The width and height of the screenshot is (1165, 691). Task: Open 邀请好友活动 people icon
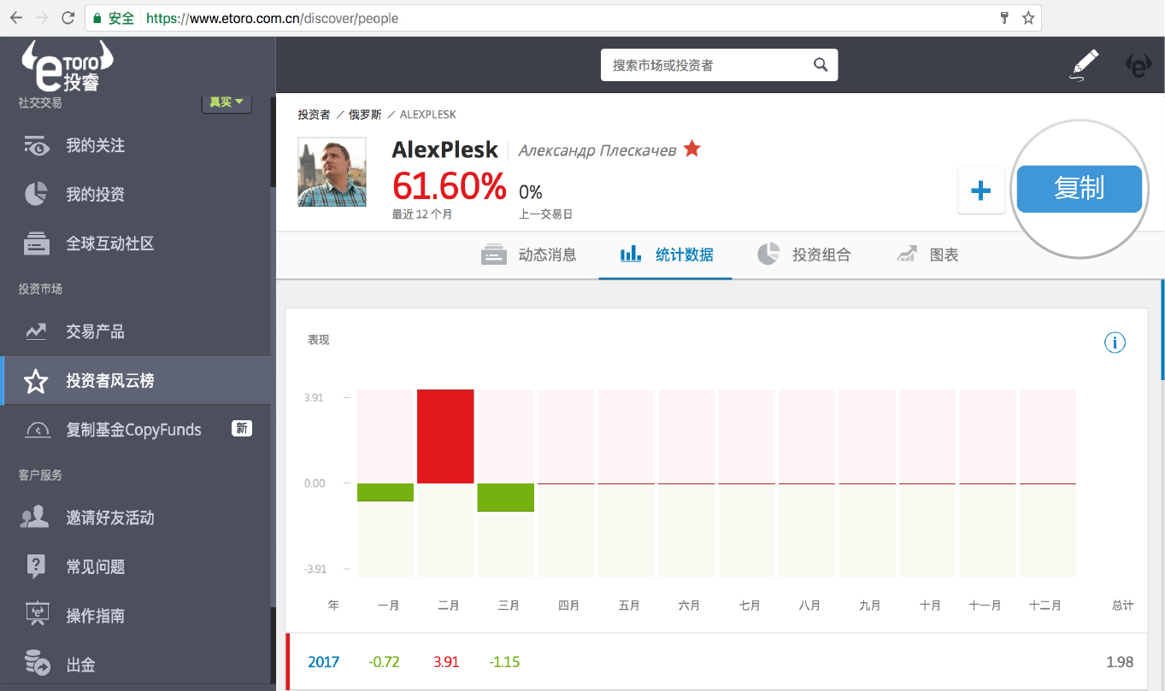36,518
